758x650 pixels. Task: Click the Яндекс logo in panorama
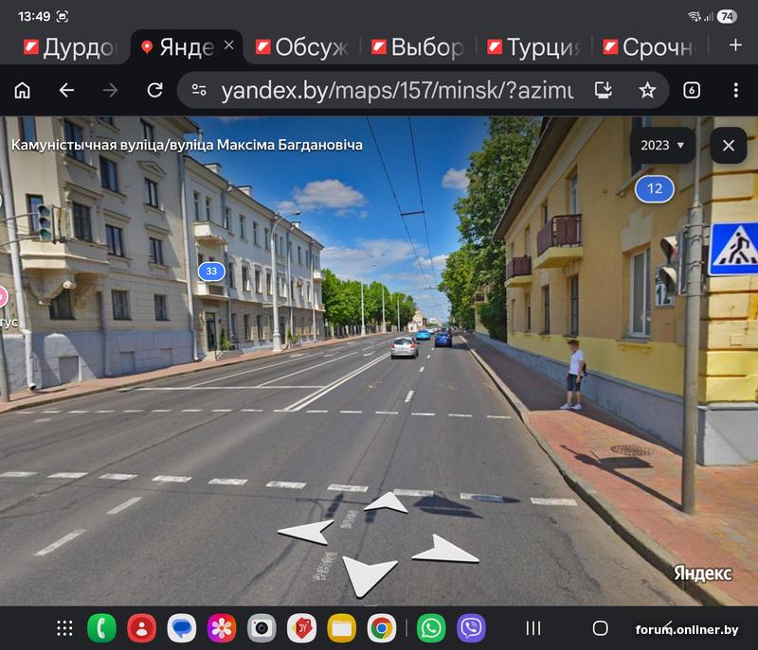703,573
